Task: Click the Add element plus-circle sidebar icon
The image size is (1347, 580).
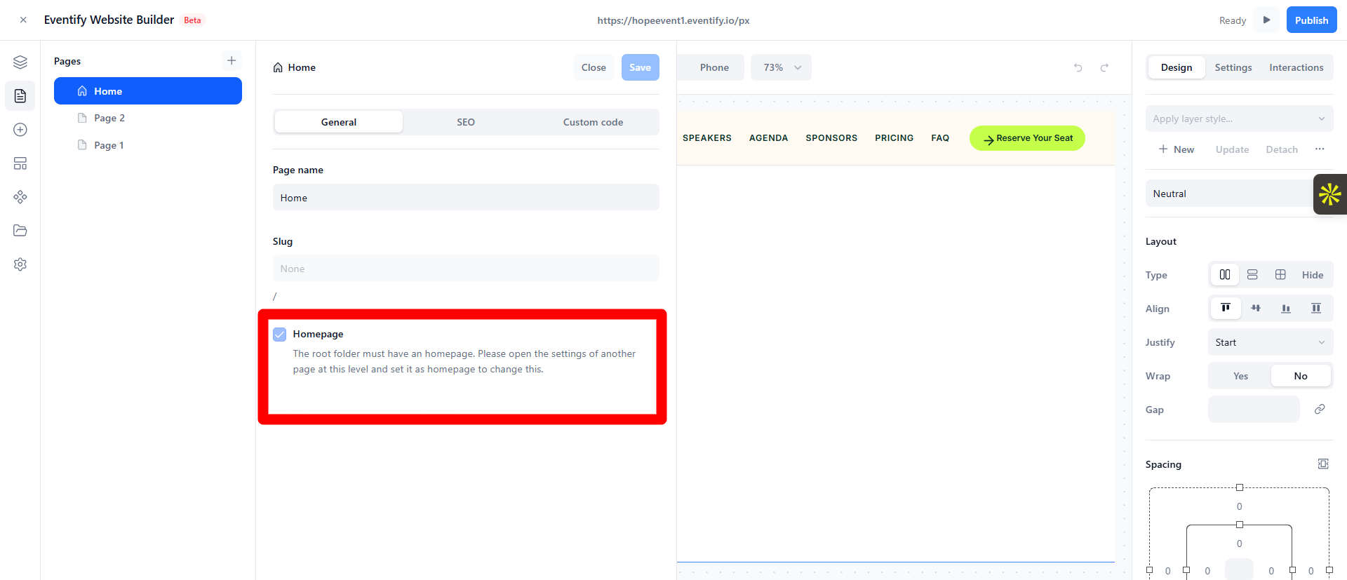Action: click(20, 130)
